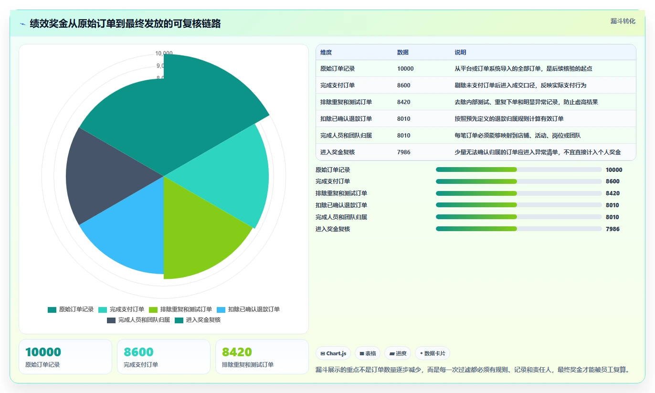Viewport: 655px width, 393px height.
Task: Click 完成人员和团队归属 in the table's first column
Action: point(346,136)
